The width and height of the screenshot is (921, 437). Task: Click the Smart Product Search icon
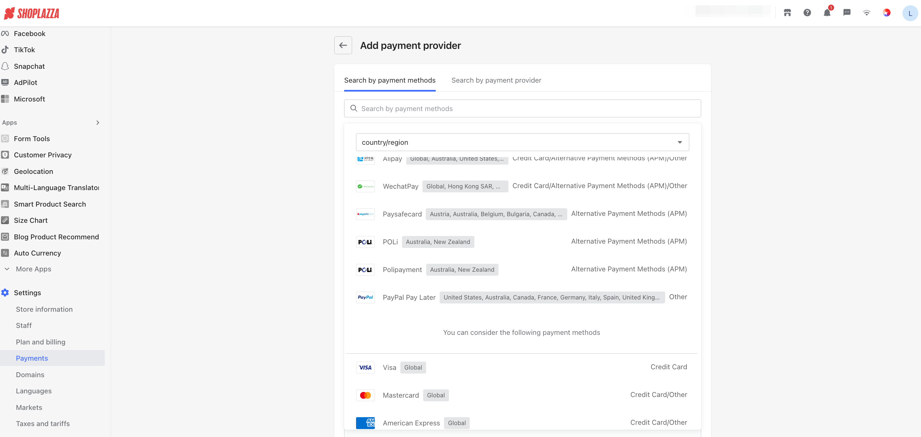coord(5,204)
